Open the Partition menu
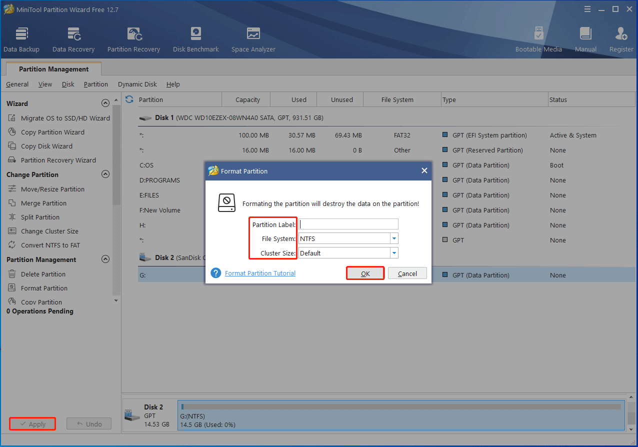 click(96, 84)
